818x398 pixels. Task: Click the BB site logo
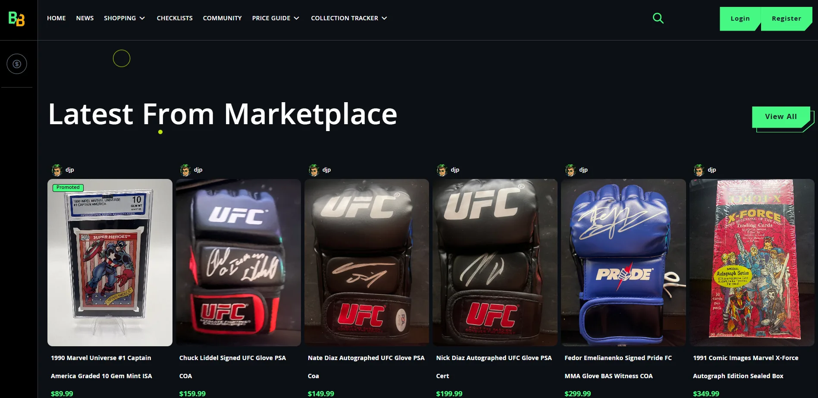17,19
